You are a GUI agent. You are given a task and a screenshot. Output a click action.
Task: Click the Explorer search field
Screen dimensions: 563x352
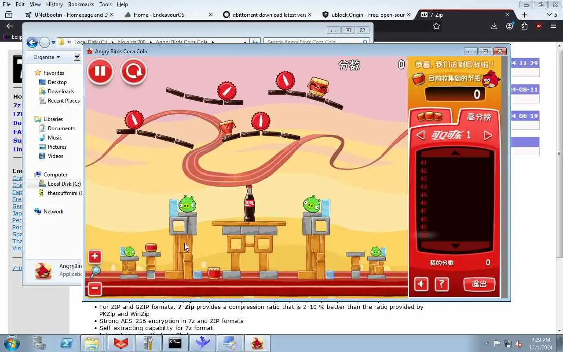(x=317, y=42)
